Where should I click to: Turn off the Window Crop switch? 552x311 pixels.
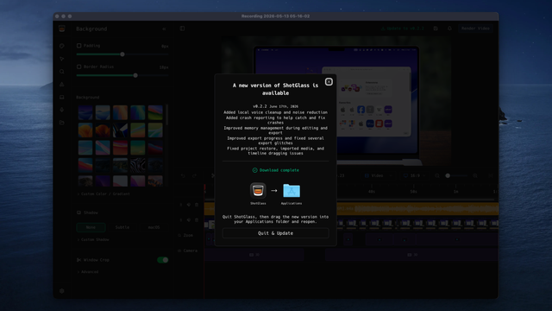163,260
